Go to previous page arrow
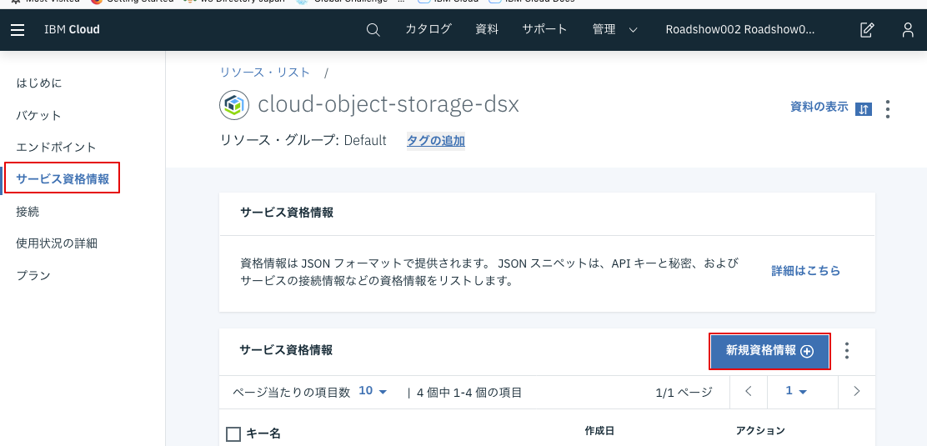Screen dimensions: 927x446 (749, 391)
